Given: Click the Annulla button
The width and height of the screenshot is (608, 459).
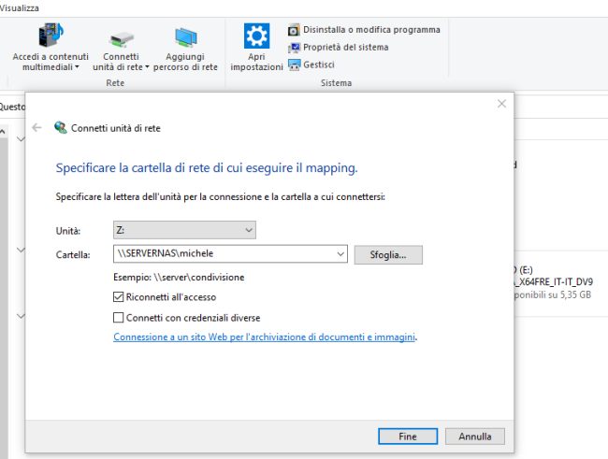Looking at the screenshot, I should (x=475, y=437).
